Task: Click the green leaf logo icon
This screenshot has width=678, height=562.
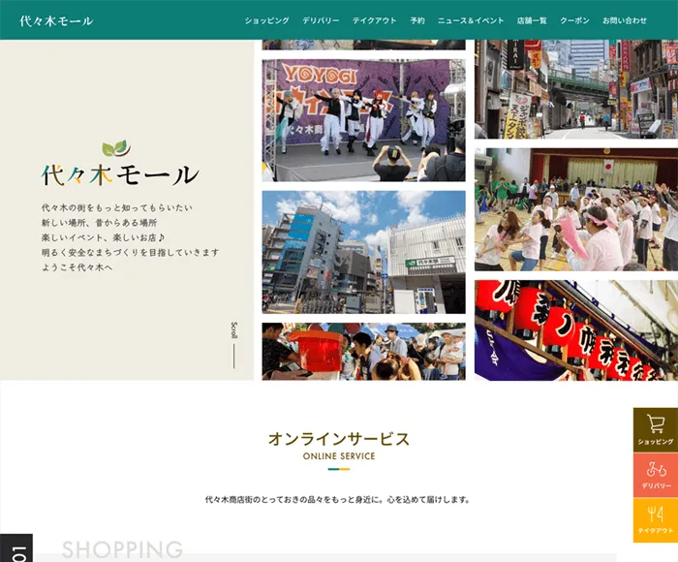Action: [x=116, y=148]
